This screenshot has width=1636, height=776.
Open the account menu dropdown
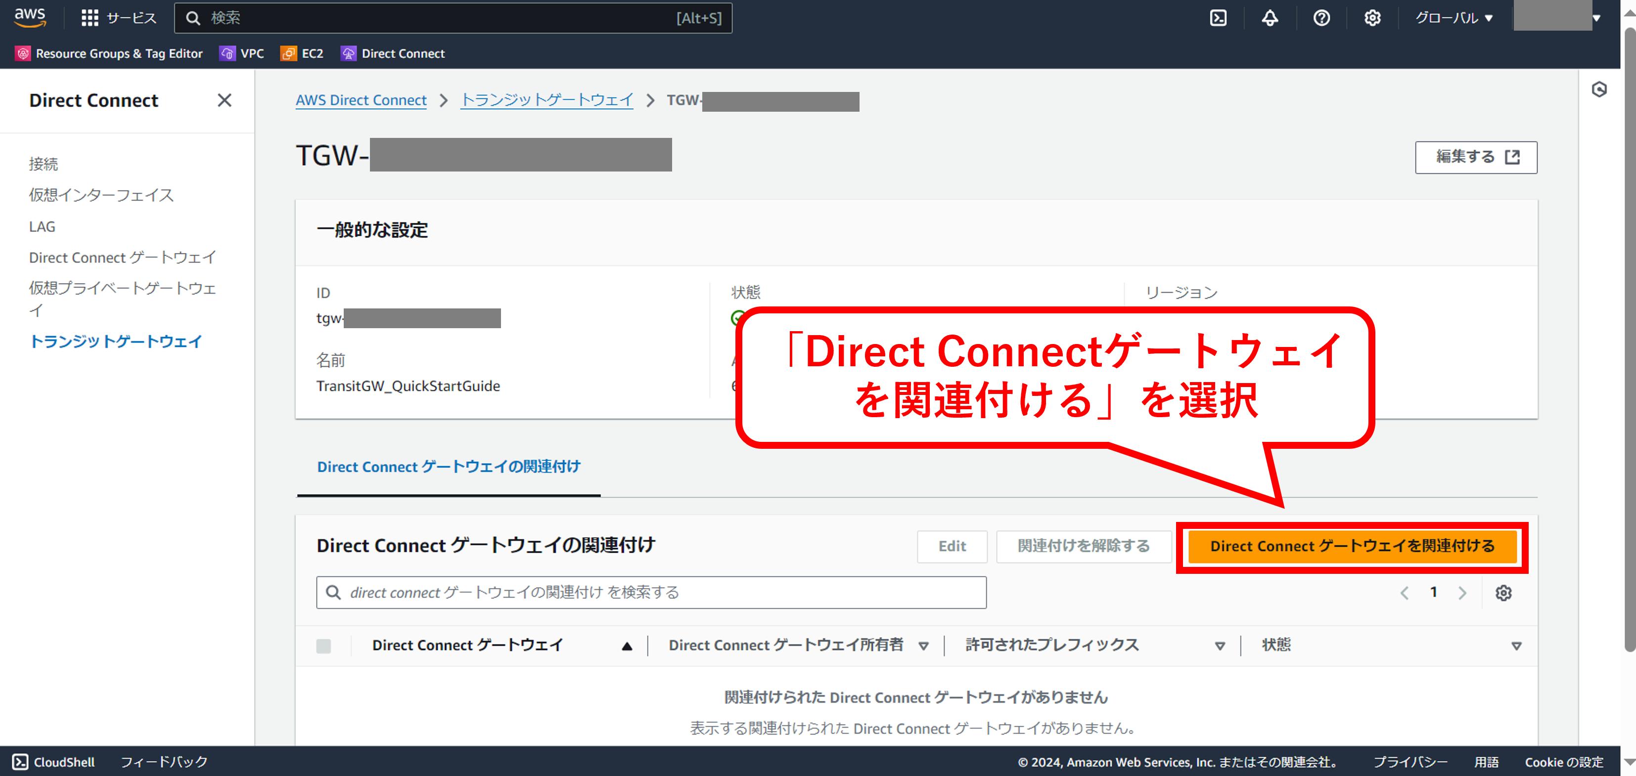point(1556,17)
